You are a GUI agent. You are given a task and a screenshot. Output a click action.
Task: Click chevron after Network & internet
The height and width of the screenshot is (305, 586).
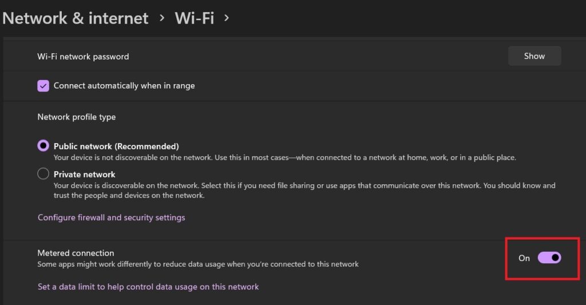[x=162, y=18]
